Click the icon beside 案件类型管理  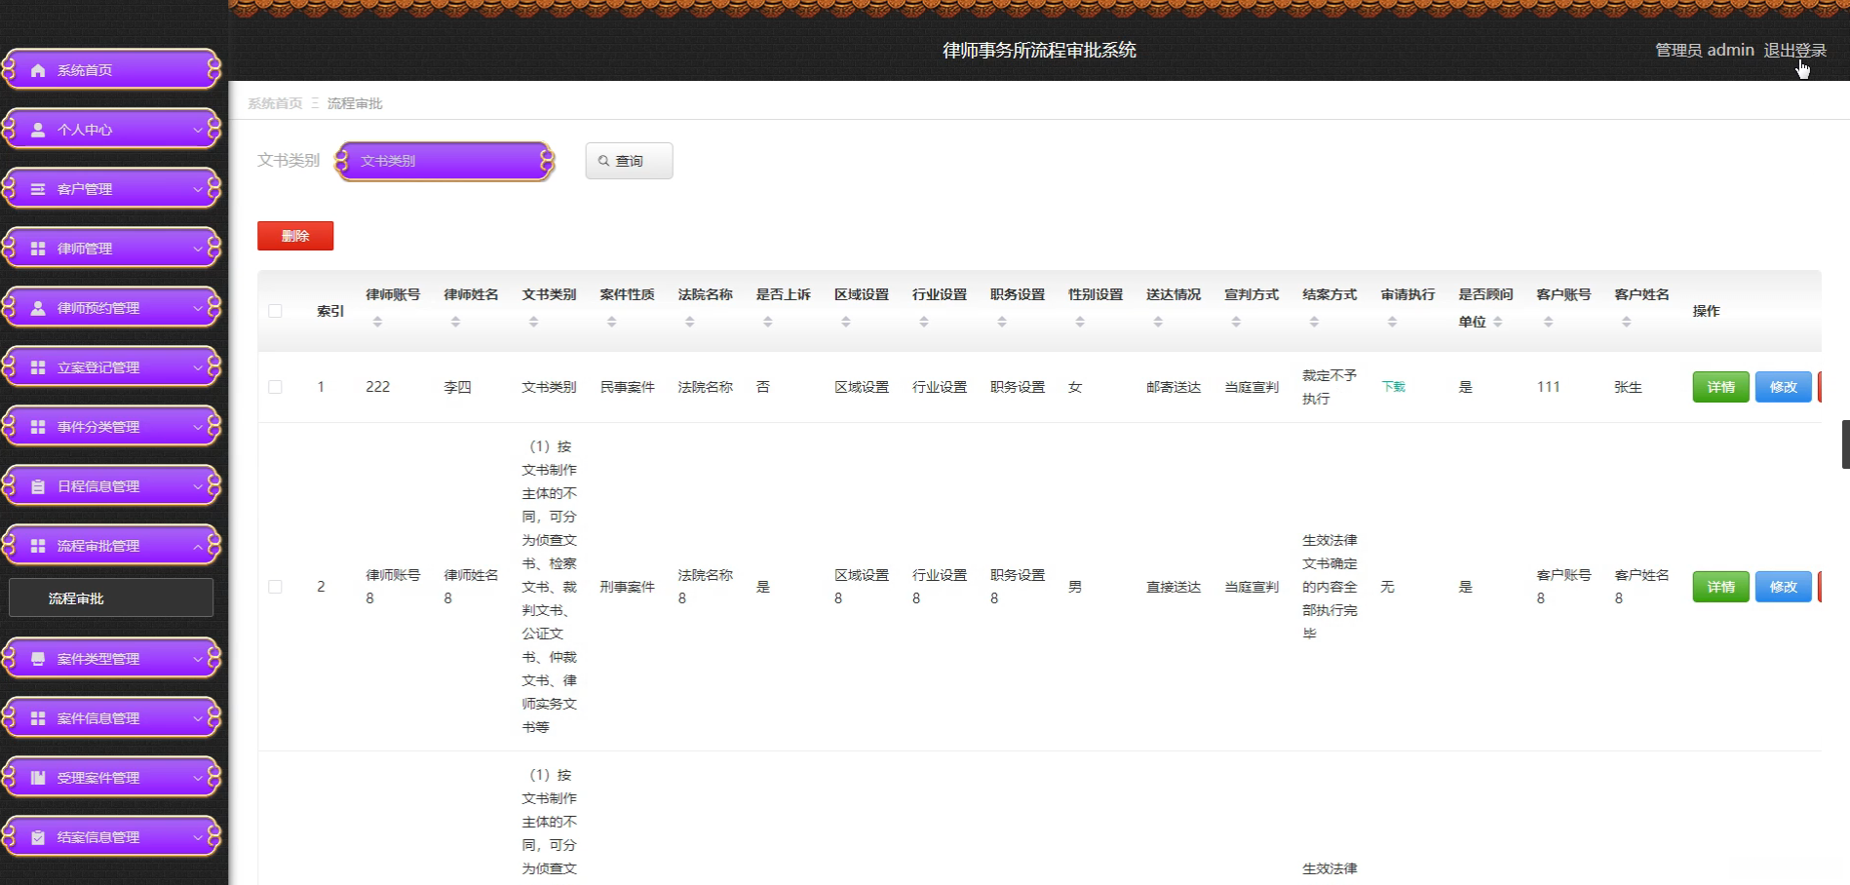point(38,659)
